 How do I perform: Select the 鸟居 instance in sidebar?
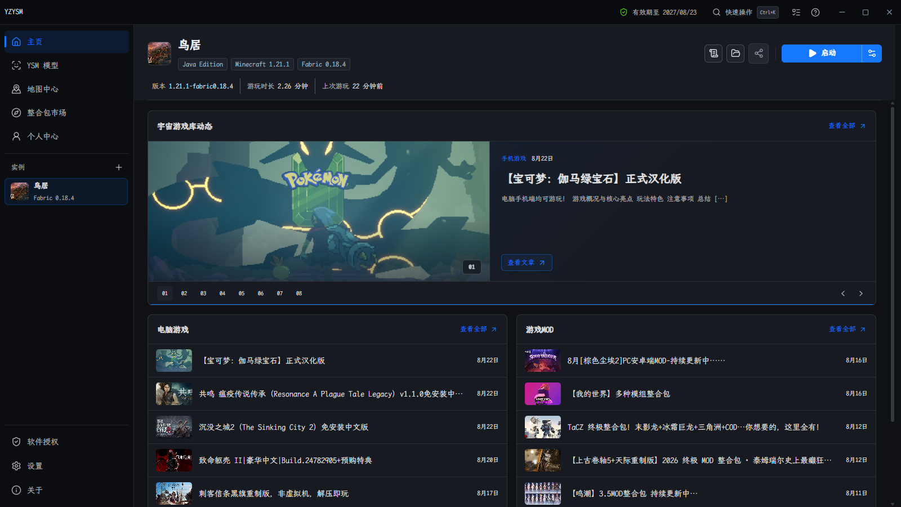click(x=66, y=192)
